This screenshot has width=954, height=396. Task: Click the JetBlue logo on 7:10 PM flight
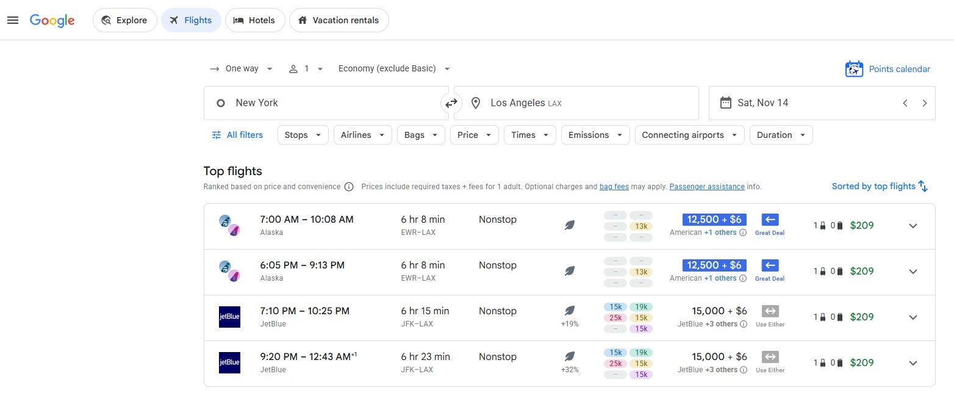click(x=229, y=317)
